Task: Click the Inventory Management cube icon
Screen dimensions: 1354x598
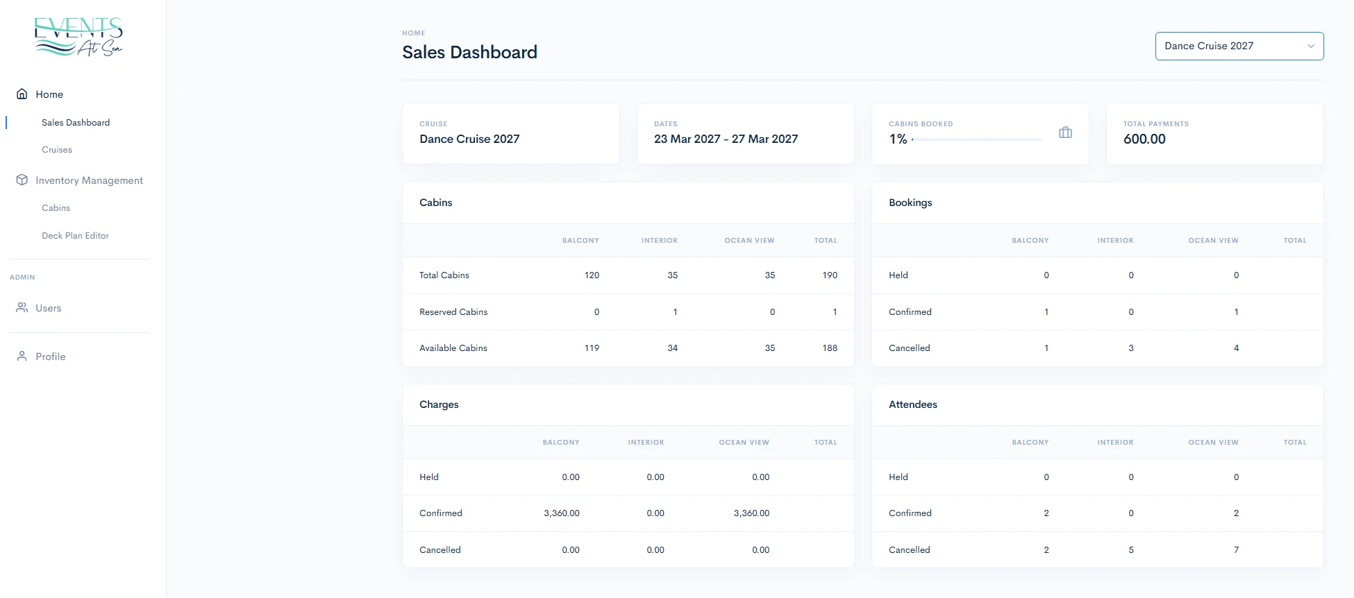Action: pyautogui.click(x=22, y=180)
